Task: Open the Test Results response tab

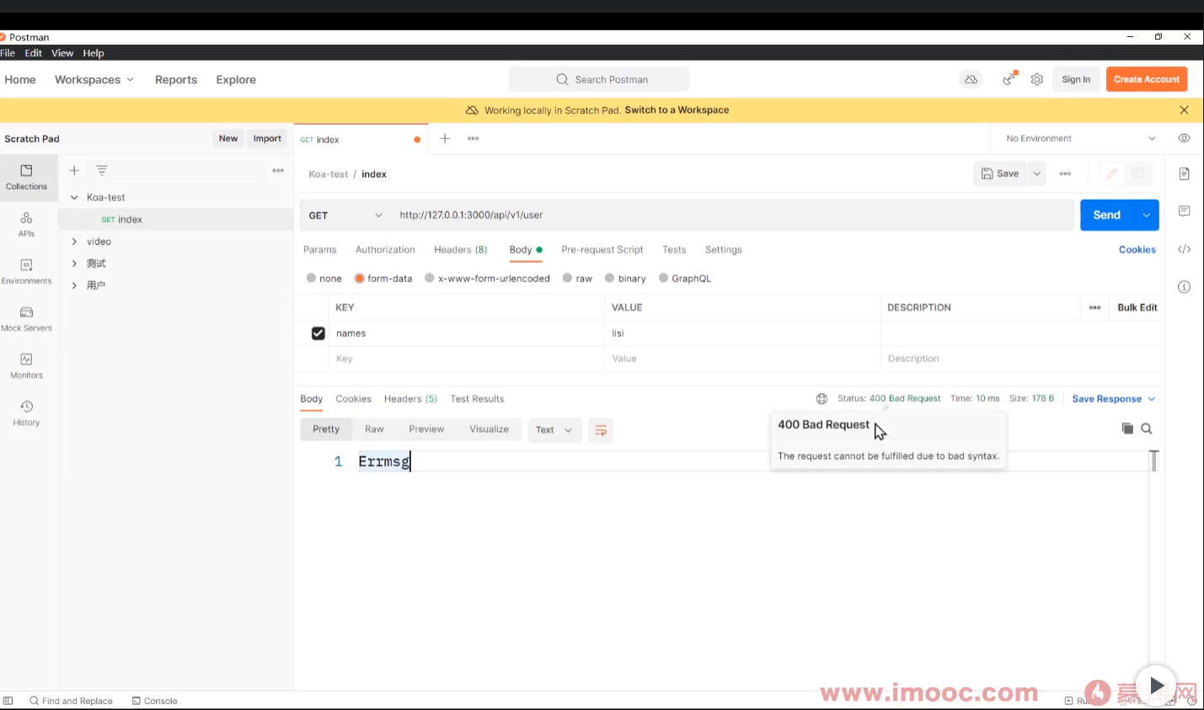Action: (477, 399)
